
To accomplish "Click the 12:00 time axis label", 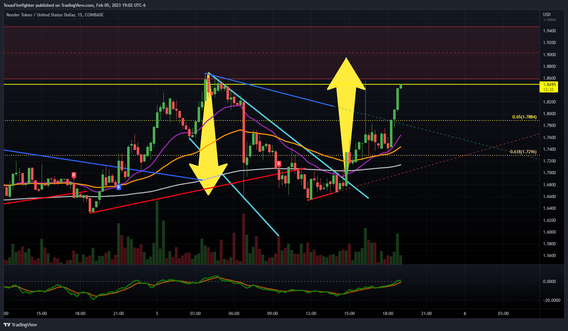I will tap(311, 314).
